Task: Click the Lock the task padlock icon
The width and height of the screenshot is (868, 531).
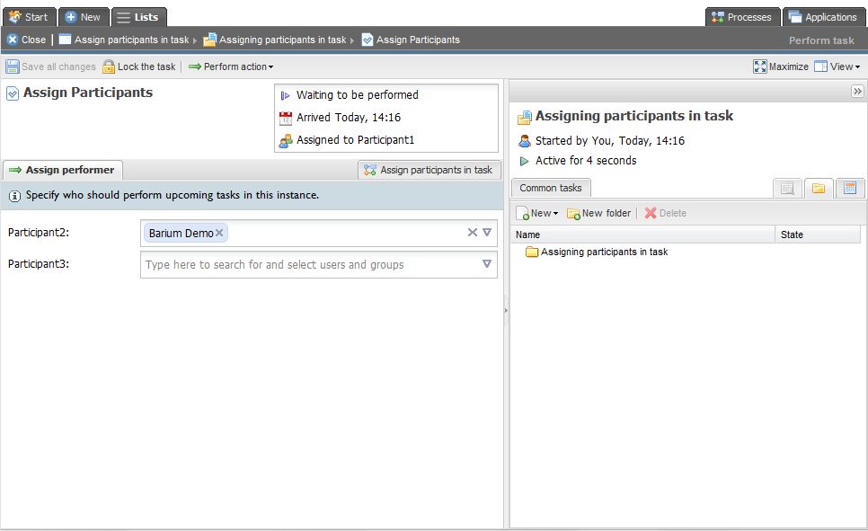Action: click(109, 66)
